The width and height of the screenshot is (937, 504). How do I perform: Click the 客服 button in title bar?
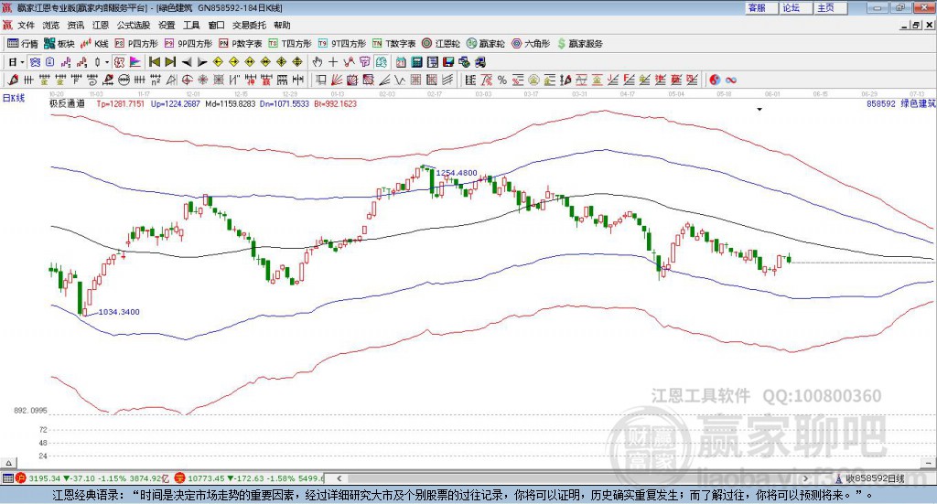click(x=760, y=7)
